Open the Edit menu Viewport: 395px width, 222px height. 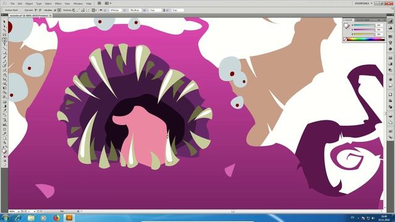click(20, 4)
